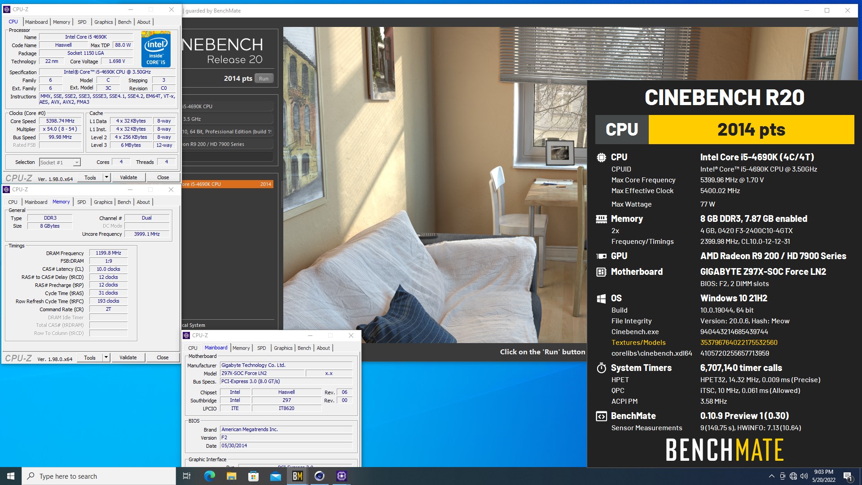The image size is (862, 485).
Task: Switch to BenchMate taskbar icon
Action: [297, 476]
